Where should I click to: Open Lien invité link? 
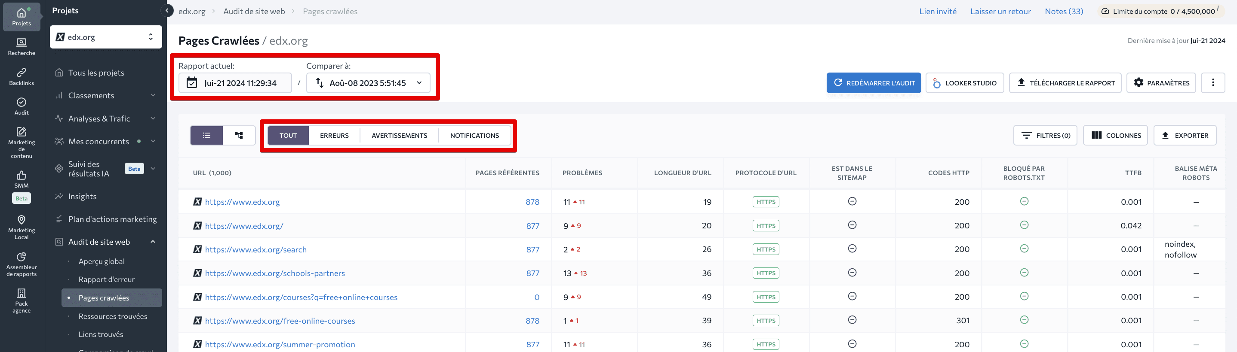[937, 11]
